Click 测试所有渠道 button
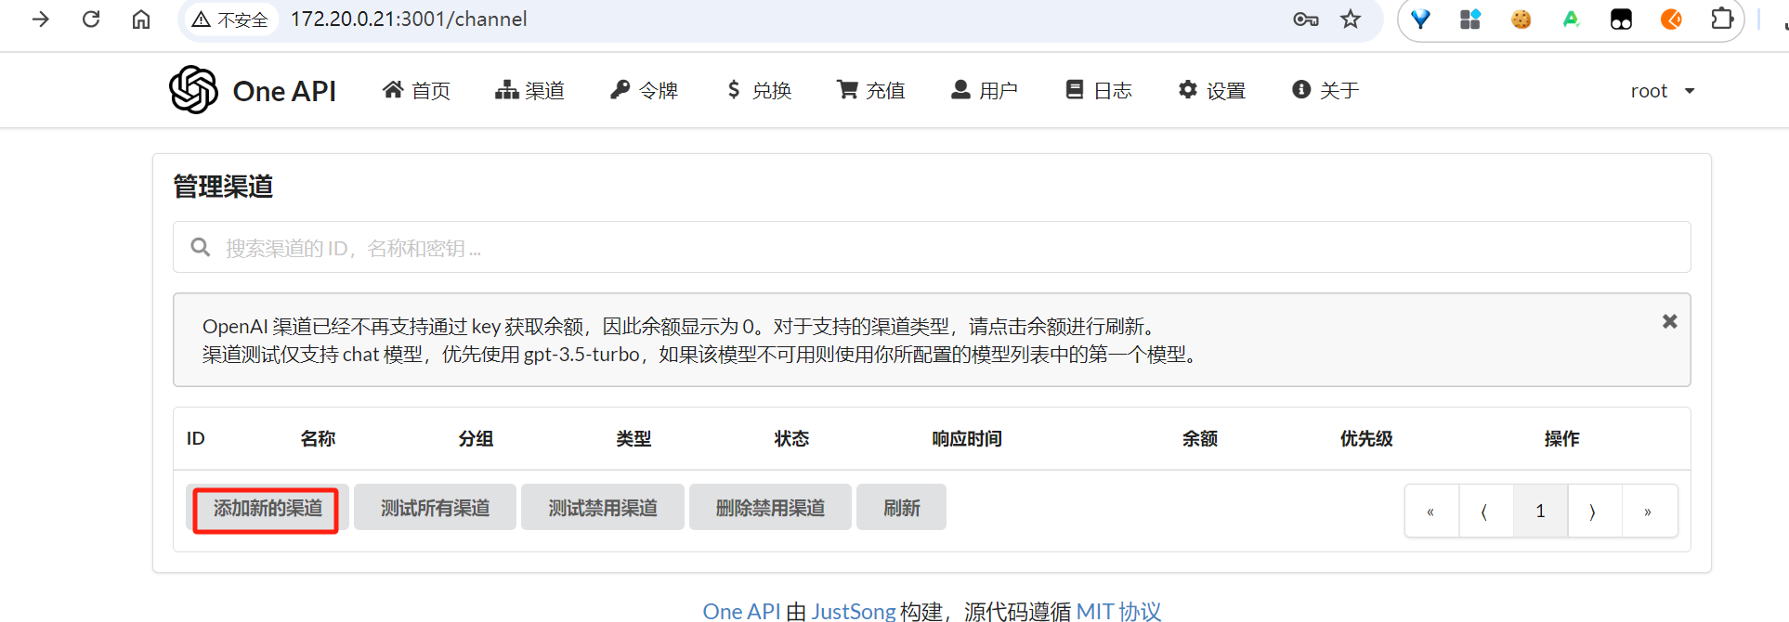This screenshot has height=622, width=1789. (x=435, y=508)
